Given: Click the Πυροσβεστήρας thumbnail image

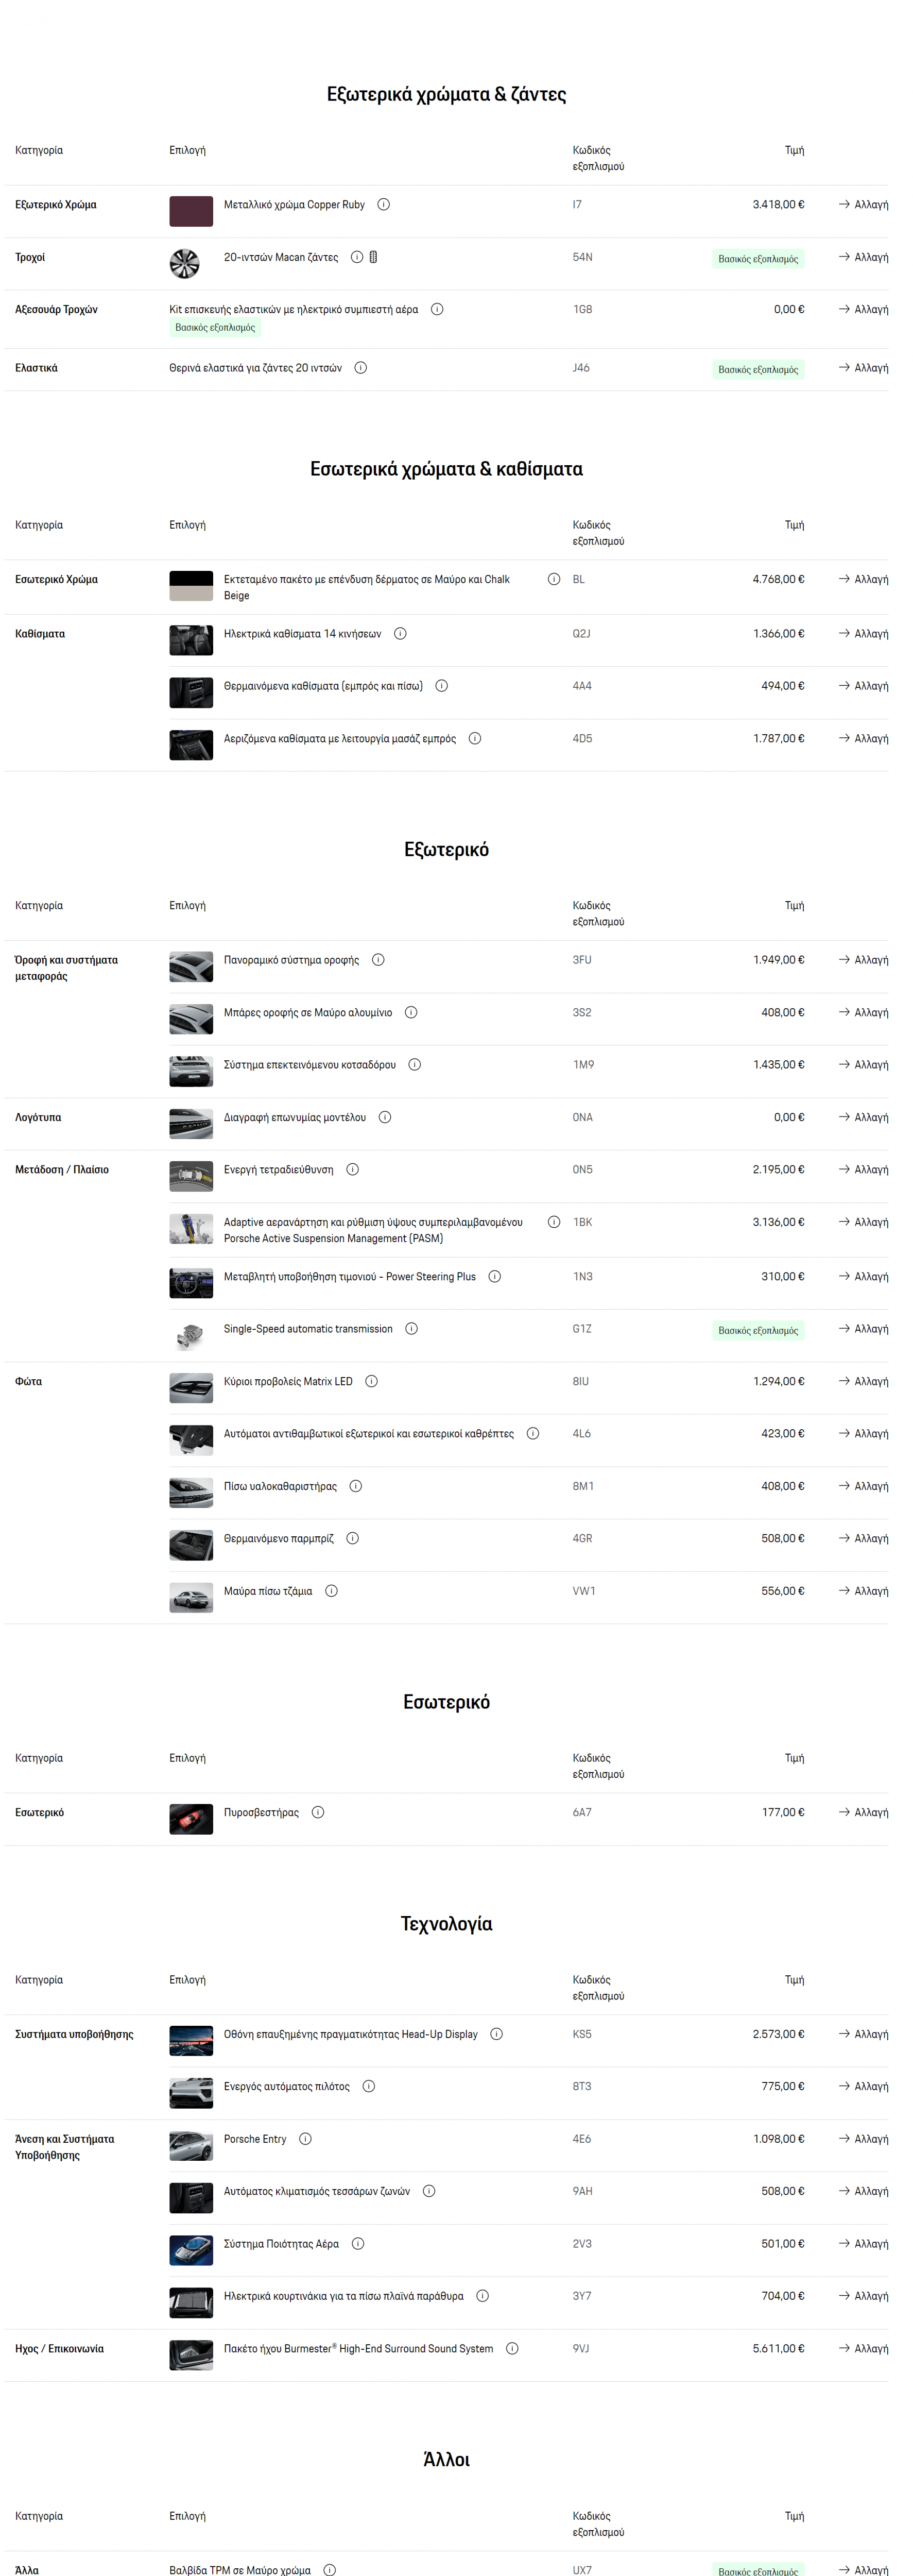Looking at the screenshot, I should (x=191, y=1820).
